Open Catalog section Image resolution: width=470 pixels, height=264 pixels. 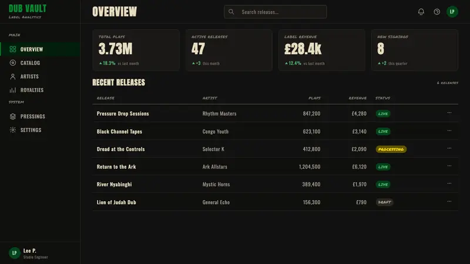point(40,63)
